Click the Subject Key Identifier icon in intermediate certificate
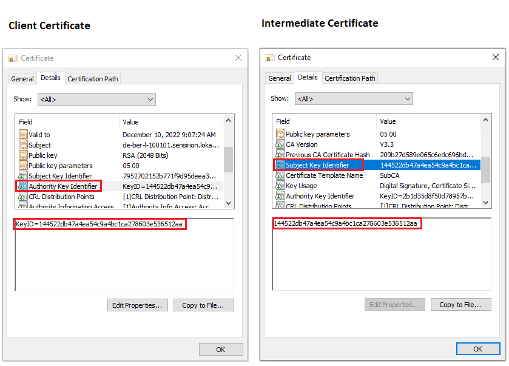 (x=280, y=165)
